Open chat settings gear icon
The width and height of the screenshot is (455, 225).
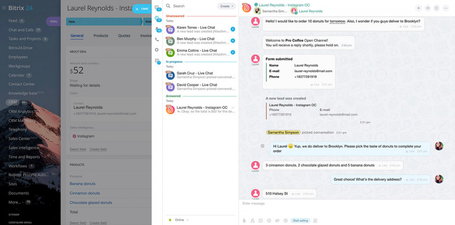coord(157,50)
